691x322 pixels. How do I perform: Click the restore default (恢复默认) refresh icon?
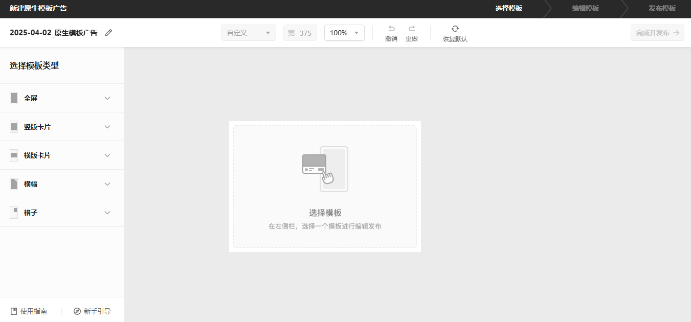coord(455,29)
